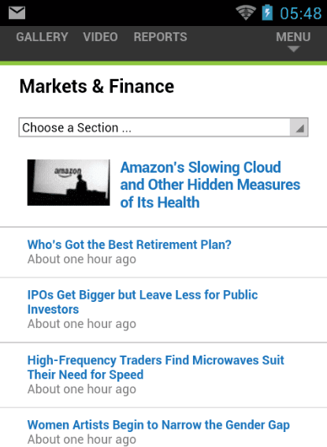
Task: Click the MENU down arrow icon
Action: pyautogui.click(x=293, y=49)
